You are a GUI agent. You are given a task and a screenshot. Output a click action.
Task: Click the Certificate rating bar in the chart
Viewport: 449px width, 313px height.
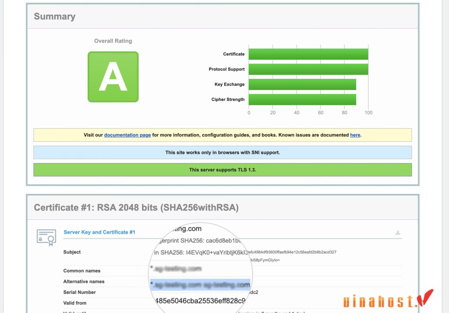pyautogui.click(x=308, y=54)
